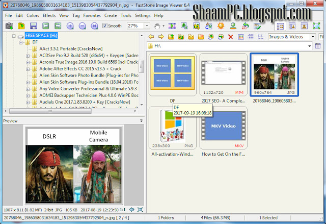Click the rotate arrow toolbar icon

245,26
